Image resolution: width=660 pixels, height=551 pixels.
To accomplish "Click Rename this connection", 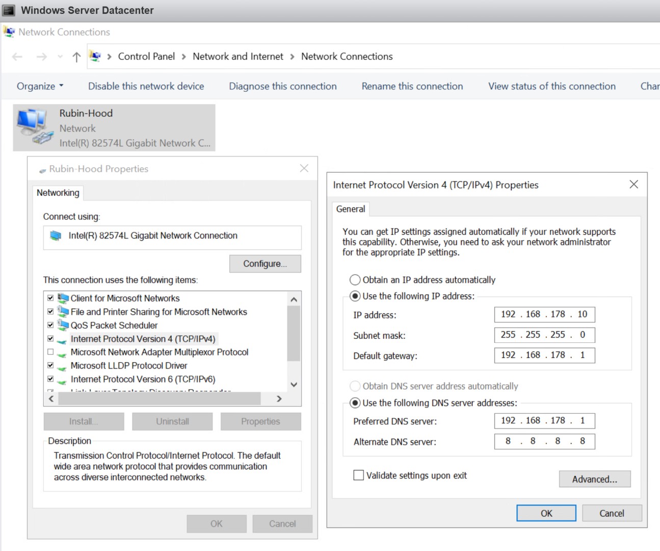I will point(412,86).
